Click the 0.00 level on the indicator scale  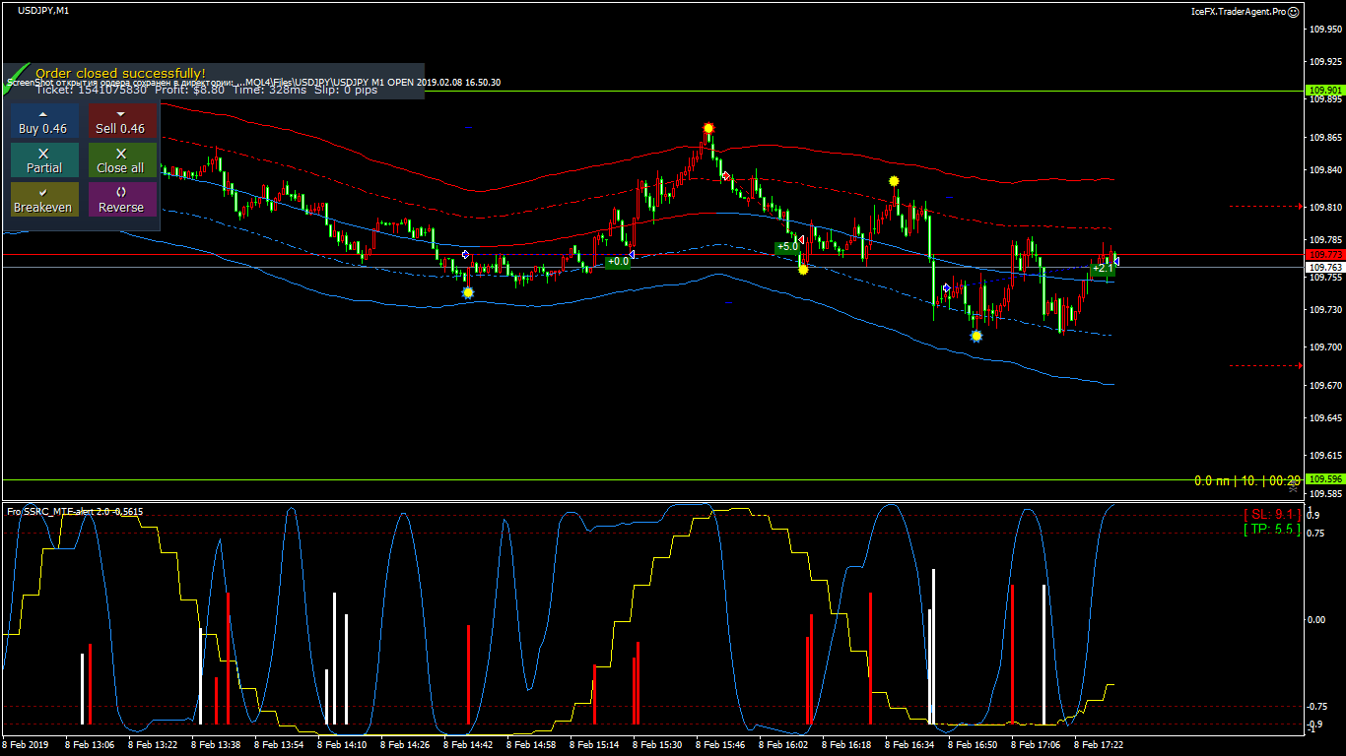pos(1316,619)
